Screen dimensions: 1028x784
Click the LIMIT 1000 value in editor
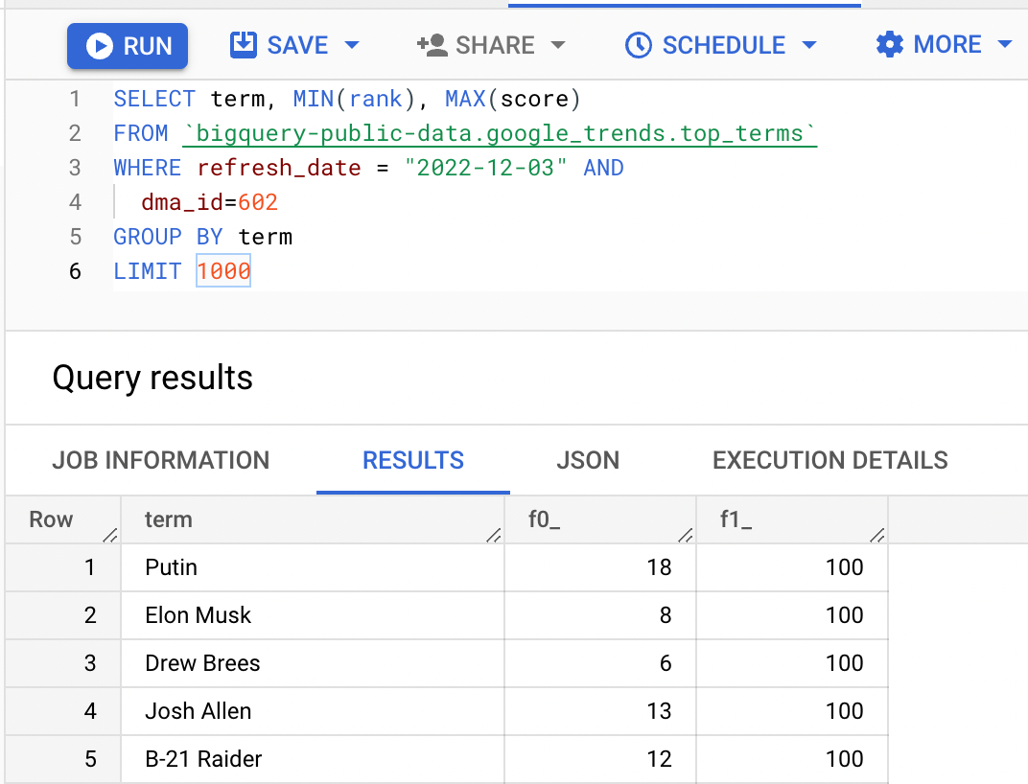coord(223,270)
